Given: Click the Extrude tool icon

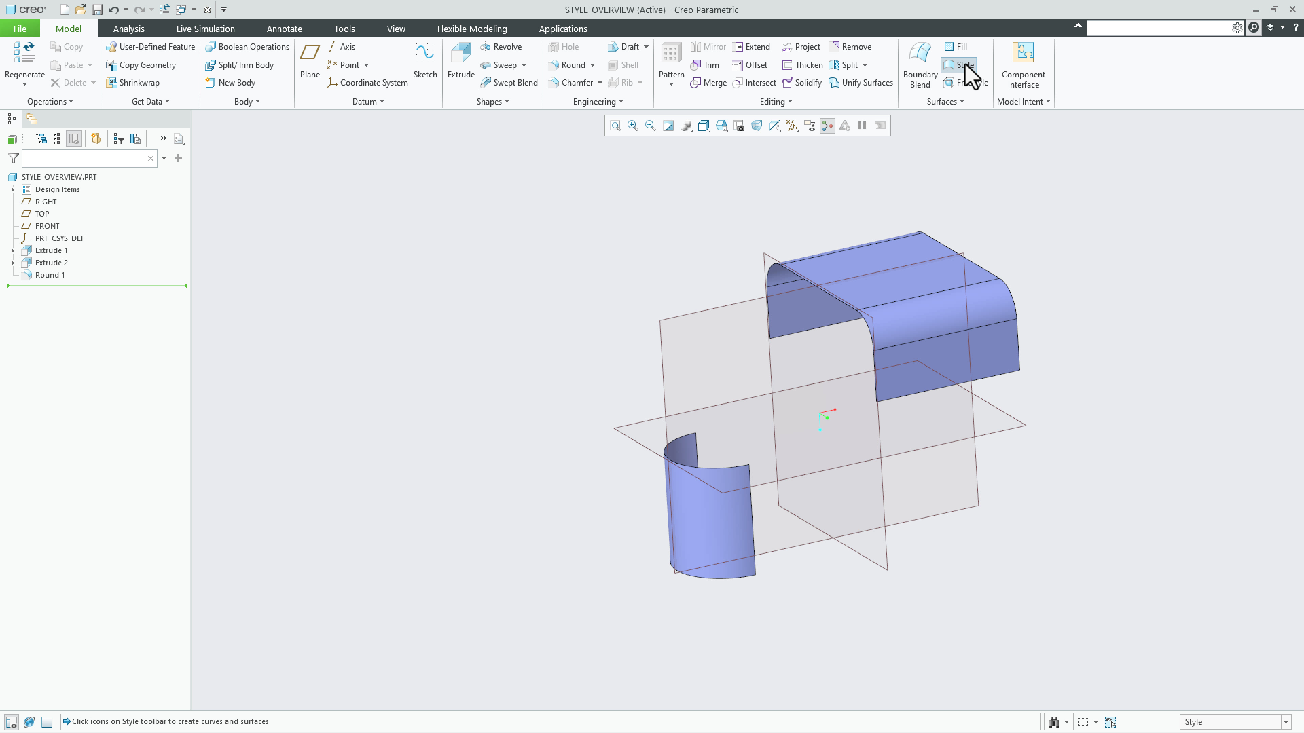Looking at the screenshot, I should click(460, 53).
